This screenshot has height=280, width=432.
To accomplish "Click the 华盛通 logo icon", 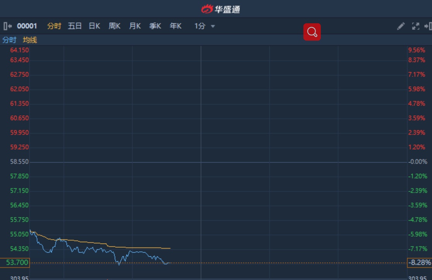I will (x=207, y=9).
